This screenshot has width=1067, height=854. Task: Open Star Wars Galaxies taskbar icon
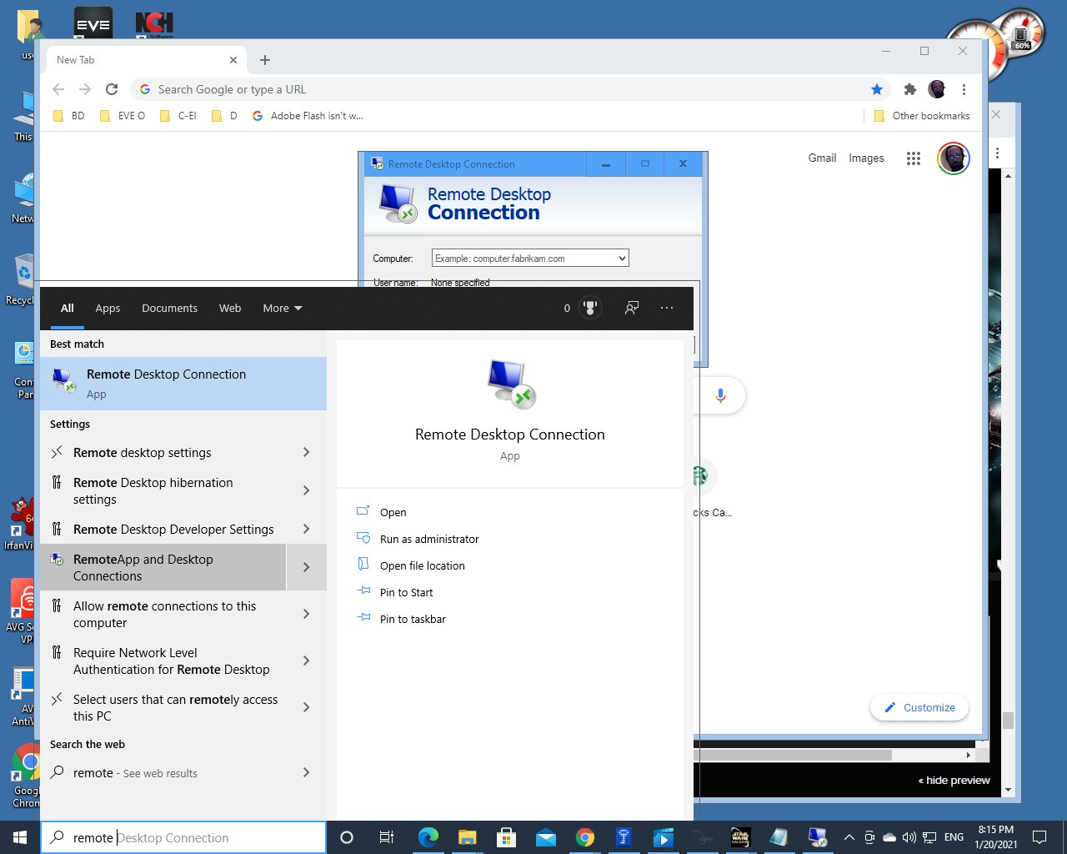(x=740, y=837)
